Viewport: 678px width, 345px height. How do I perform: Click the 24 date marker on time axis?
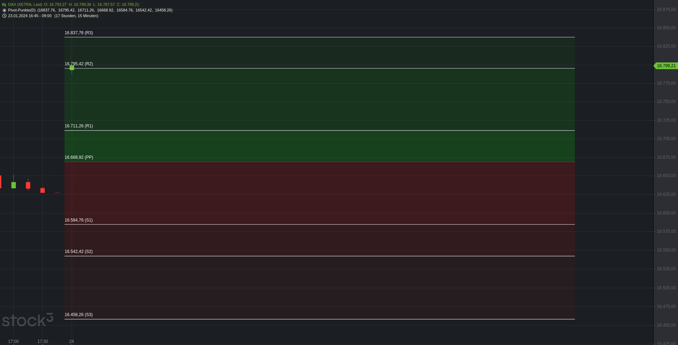click(x=72, y=341)
